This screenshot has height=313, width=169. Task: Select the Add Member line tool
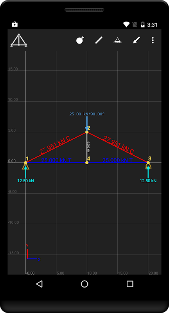99,40
